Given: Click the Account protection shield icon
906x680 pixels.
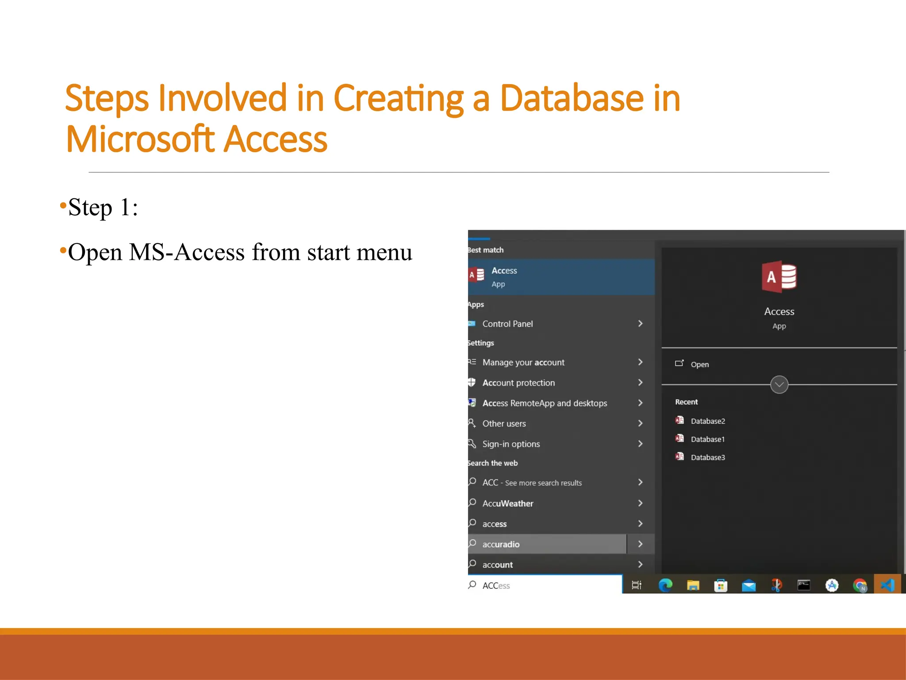Looking at the screenshot, I should pos(472,382).
